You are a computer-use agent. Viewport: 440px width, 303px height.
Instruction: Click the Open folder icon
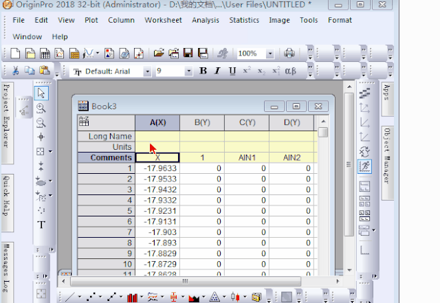tap(159, 53)
